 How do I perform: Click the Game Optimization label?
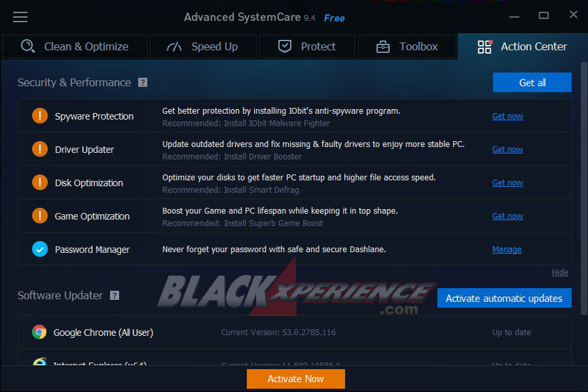pyautogui.click(x=92, y=216)
